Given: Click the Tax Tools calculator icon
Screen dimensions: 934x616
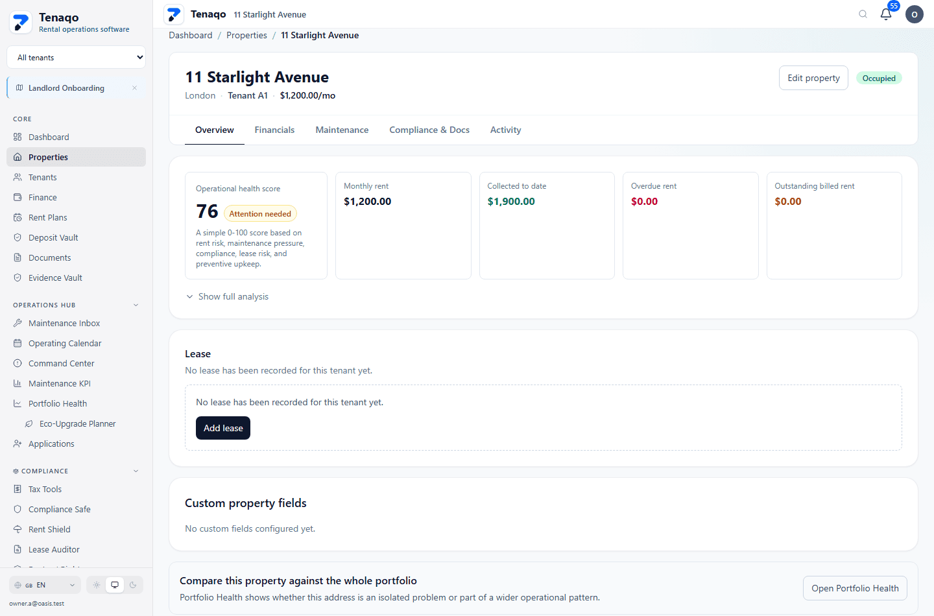Looking at the screenshot, I should [x=18, y=489].
